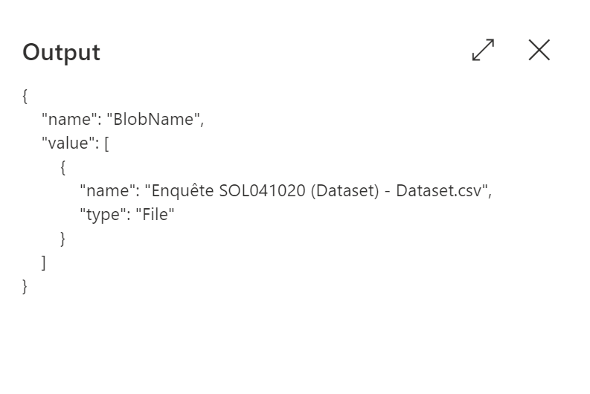Click the opening curly brace on first line
The width and height of the screenshot is (590, 394).
coord(25,95)
